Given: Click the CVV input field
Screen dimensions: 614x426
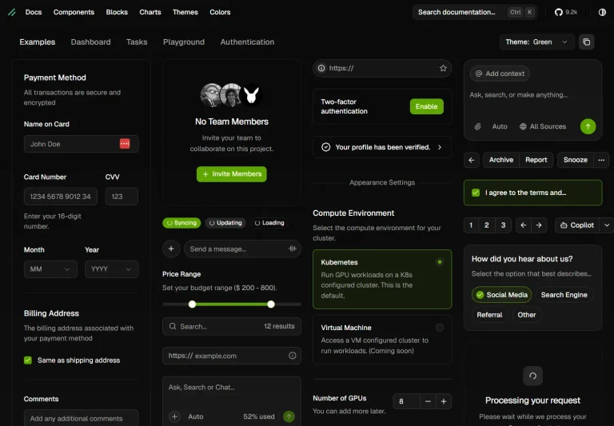Looking at the screenshot, I should click(x=122, y=197).
